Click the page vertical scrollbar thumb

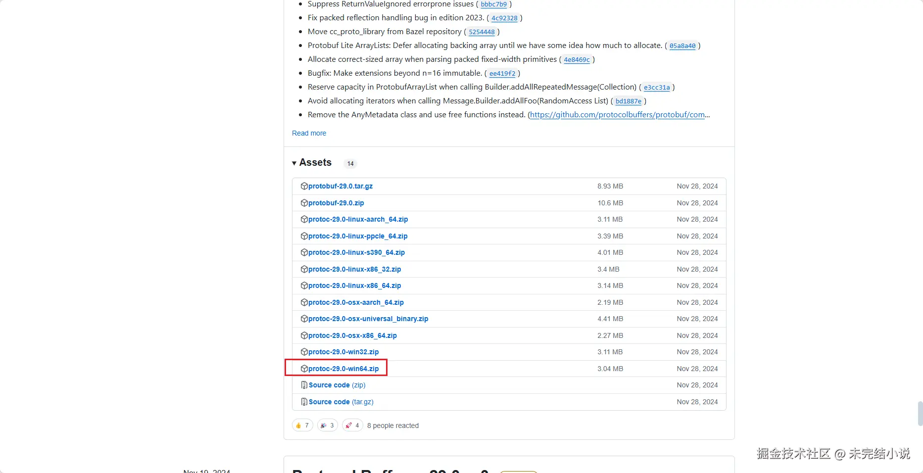pyautogui.click(x=920, y=414)
